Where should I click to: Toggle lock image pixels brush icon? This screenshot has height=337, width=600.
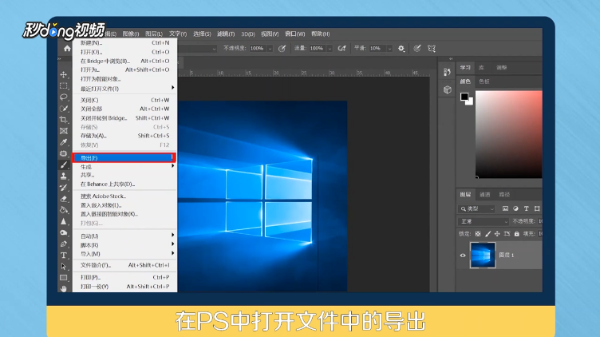487,234
